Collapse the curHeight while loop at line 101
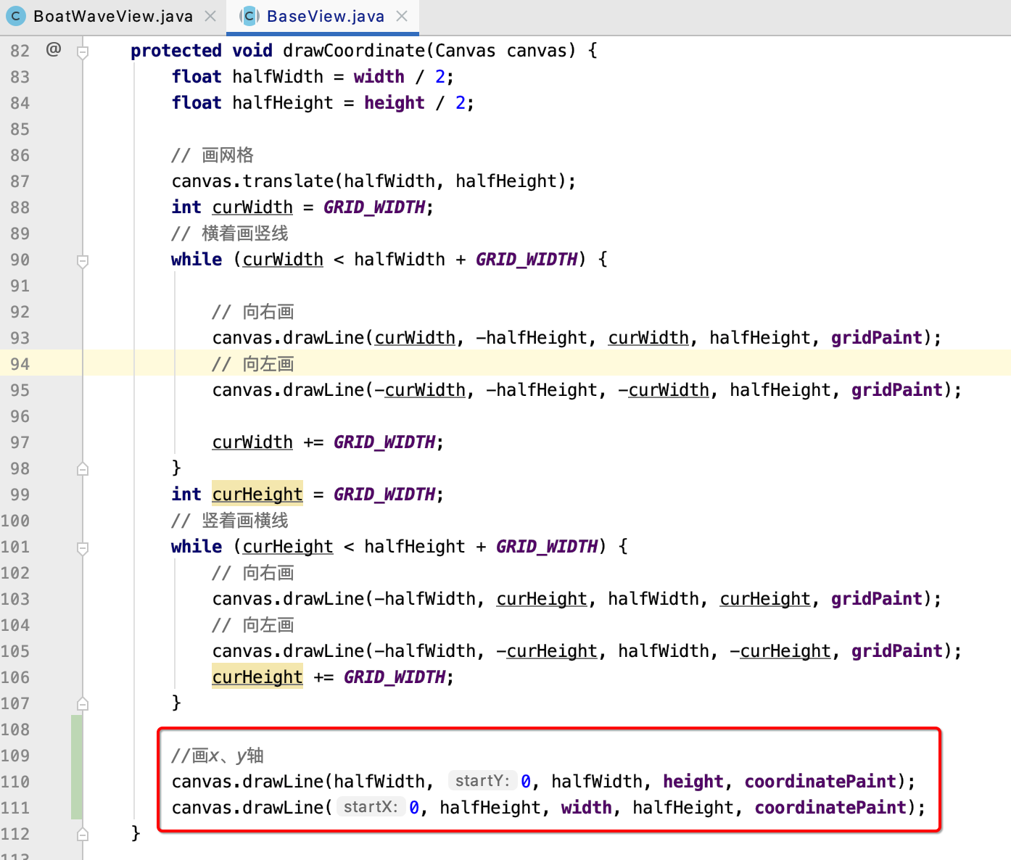The width and height of the screenshot is (1011, 860). pyautogui.click(x=83, y=547)
